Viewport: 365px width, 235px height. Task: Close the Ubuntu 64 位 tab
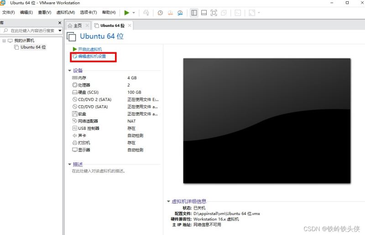(130, 26)
